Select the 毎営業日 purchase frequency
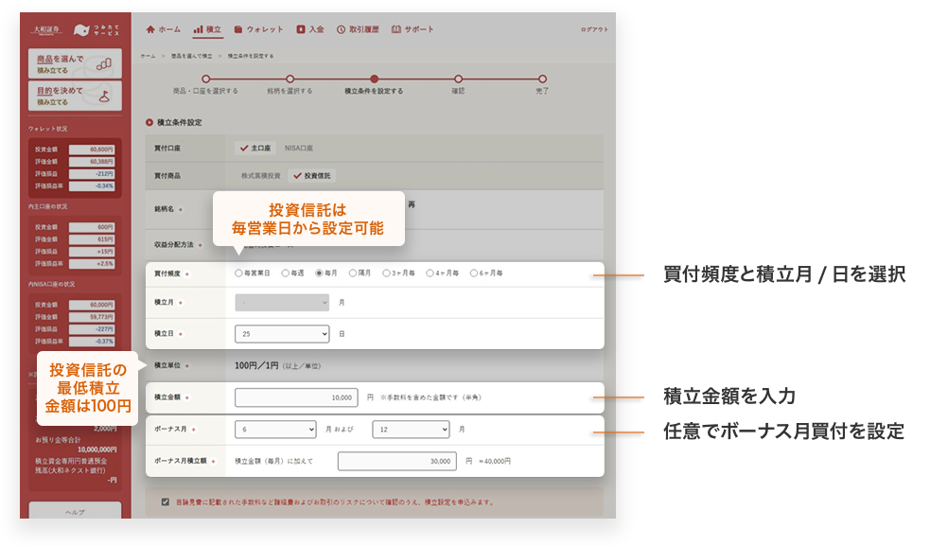 tap(238, 273)
